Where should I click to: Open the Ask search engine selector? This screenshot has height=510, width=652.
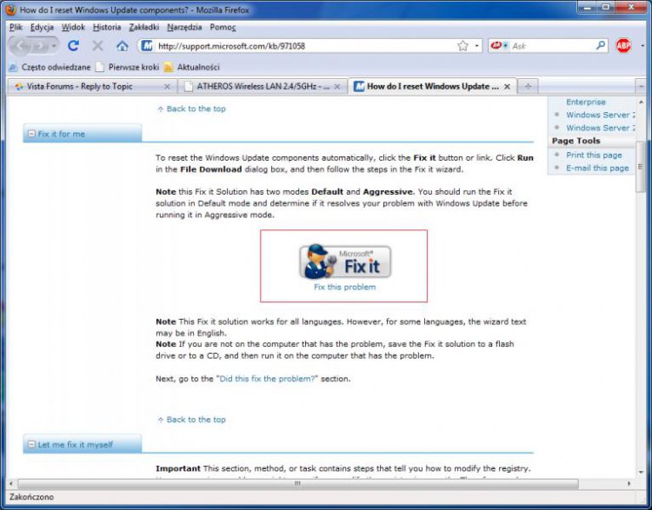point(499,46)
